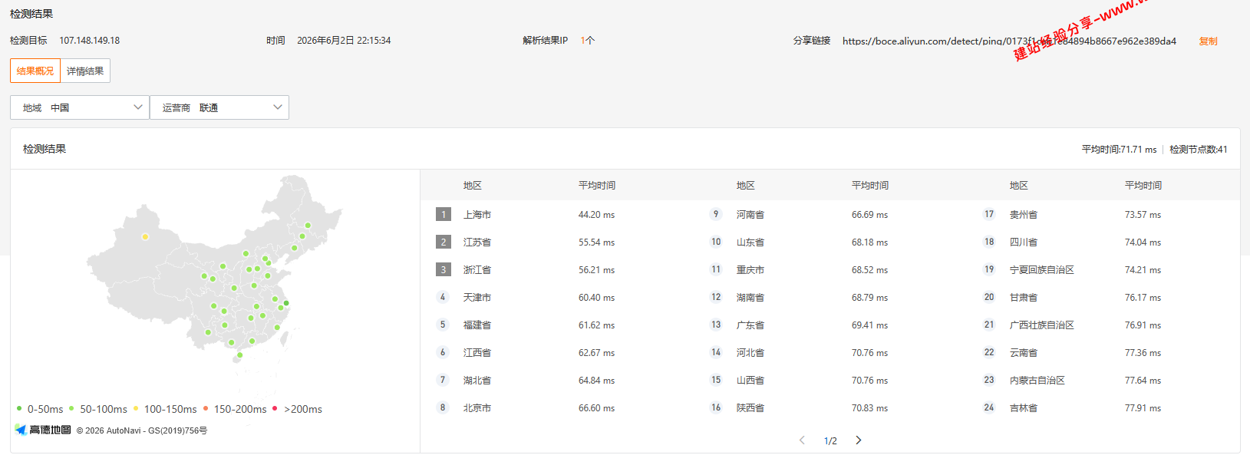1250x465 pixels.
Task: Select the 云南省 row name
Action: [x=1024, y=353]
